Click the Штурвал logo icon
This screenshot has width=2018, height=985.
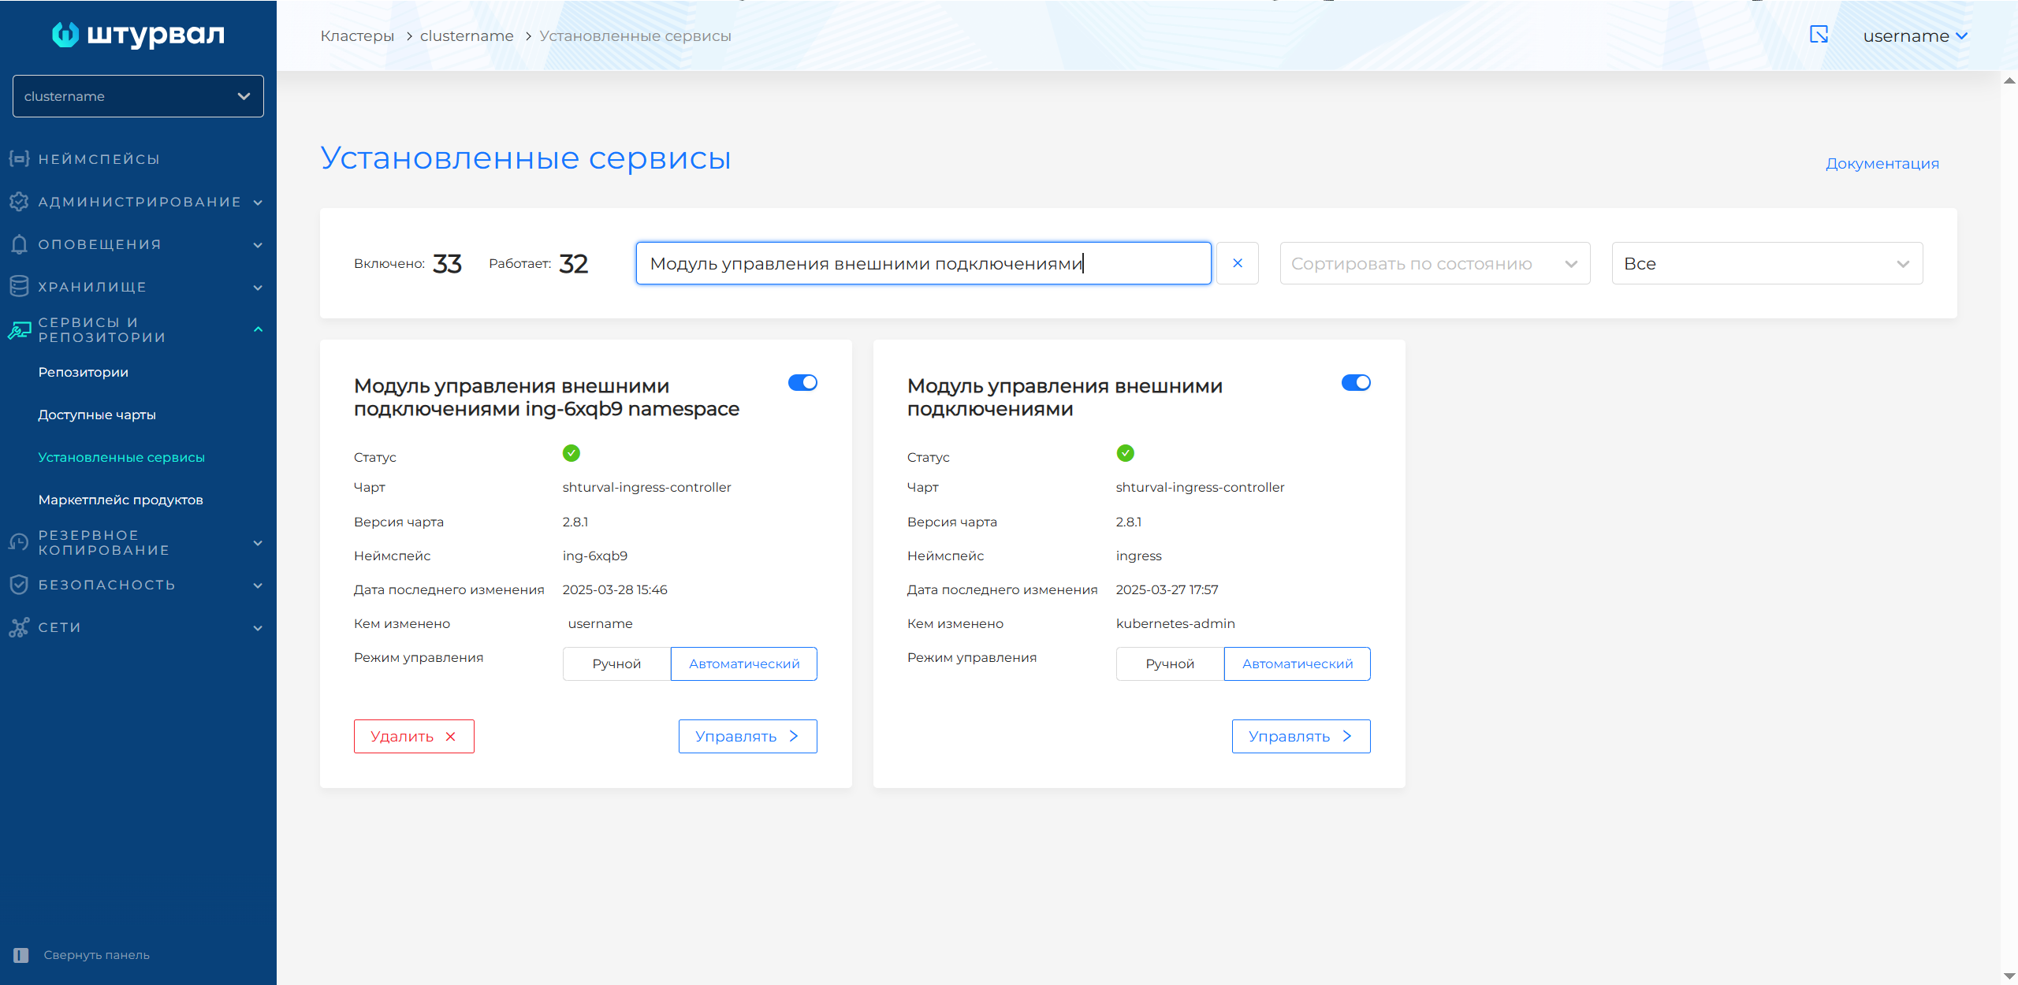(65, 35)
